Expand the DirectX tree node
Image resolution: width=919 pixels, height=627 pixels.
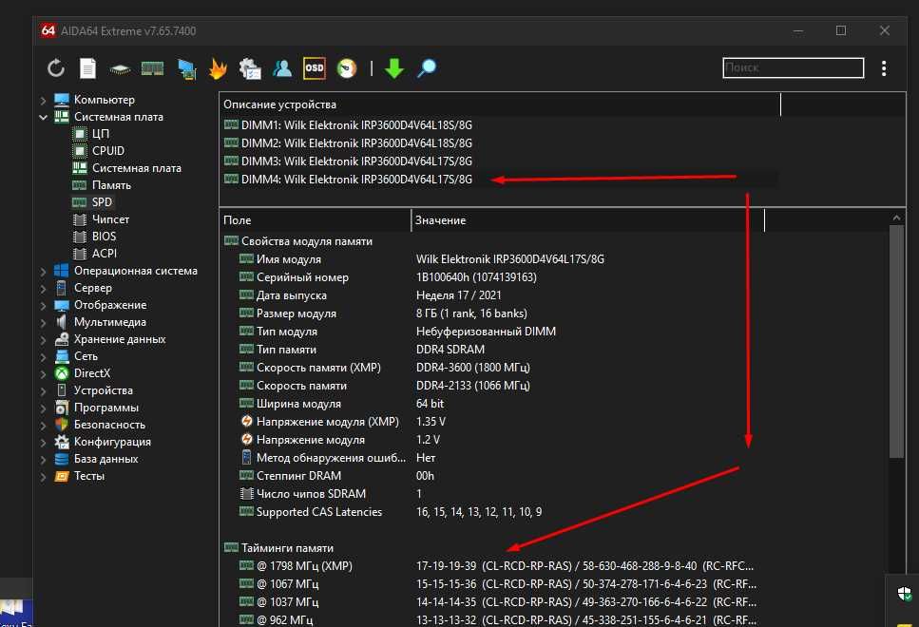(x=43, y=374)
